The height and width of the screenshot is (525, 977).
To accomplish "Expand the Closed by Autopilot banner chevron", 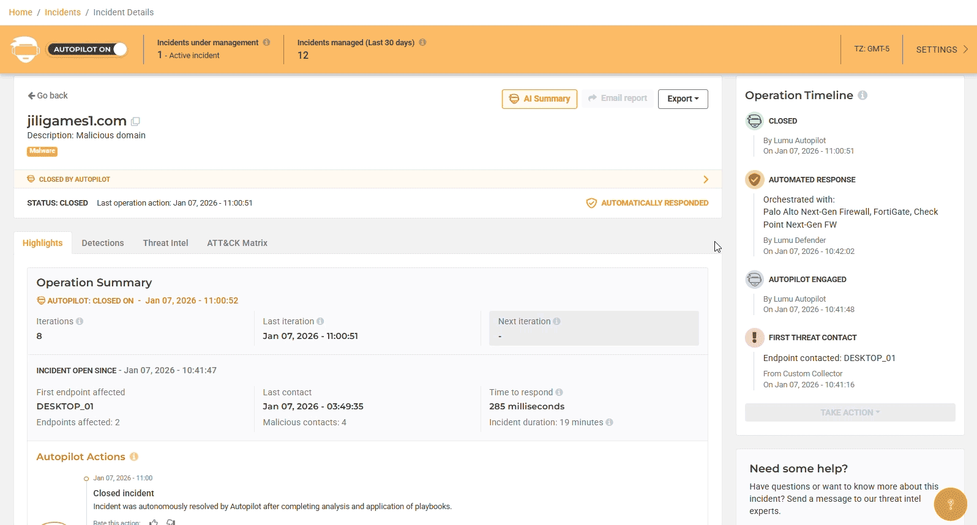I will click(705, 179).
